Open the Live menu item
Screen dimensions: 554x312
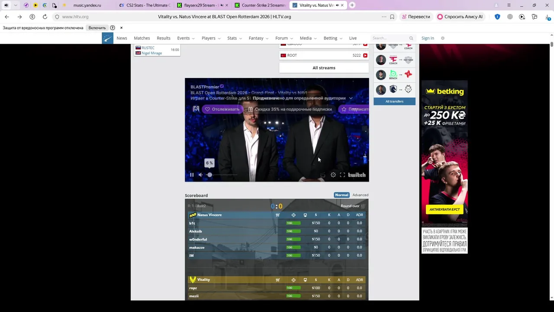pos(353,38)
